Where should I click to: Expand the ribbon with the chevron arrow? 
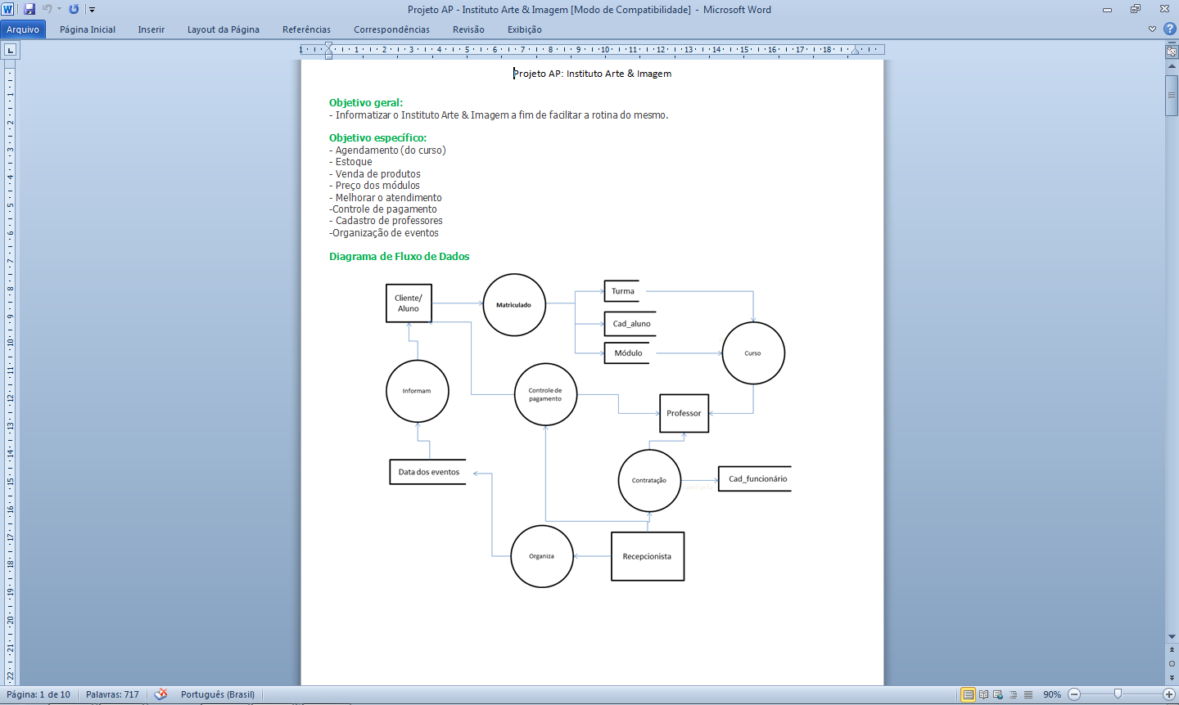1152,29
